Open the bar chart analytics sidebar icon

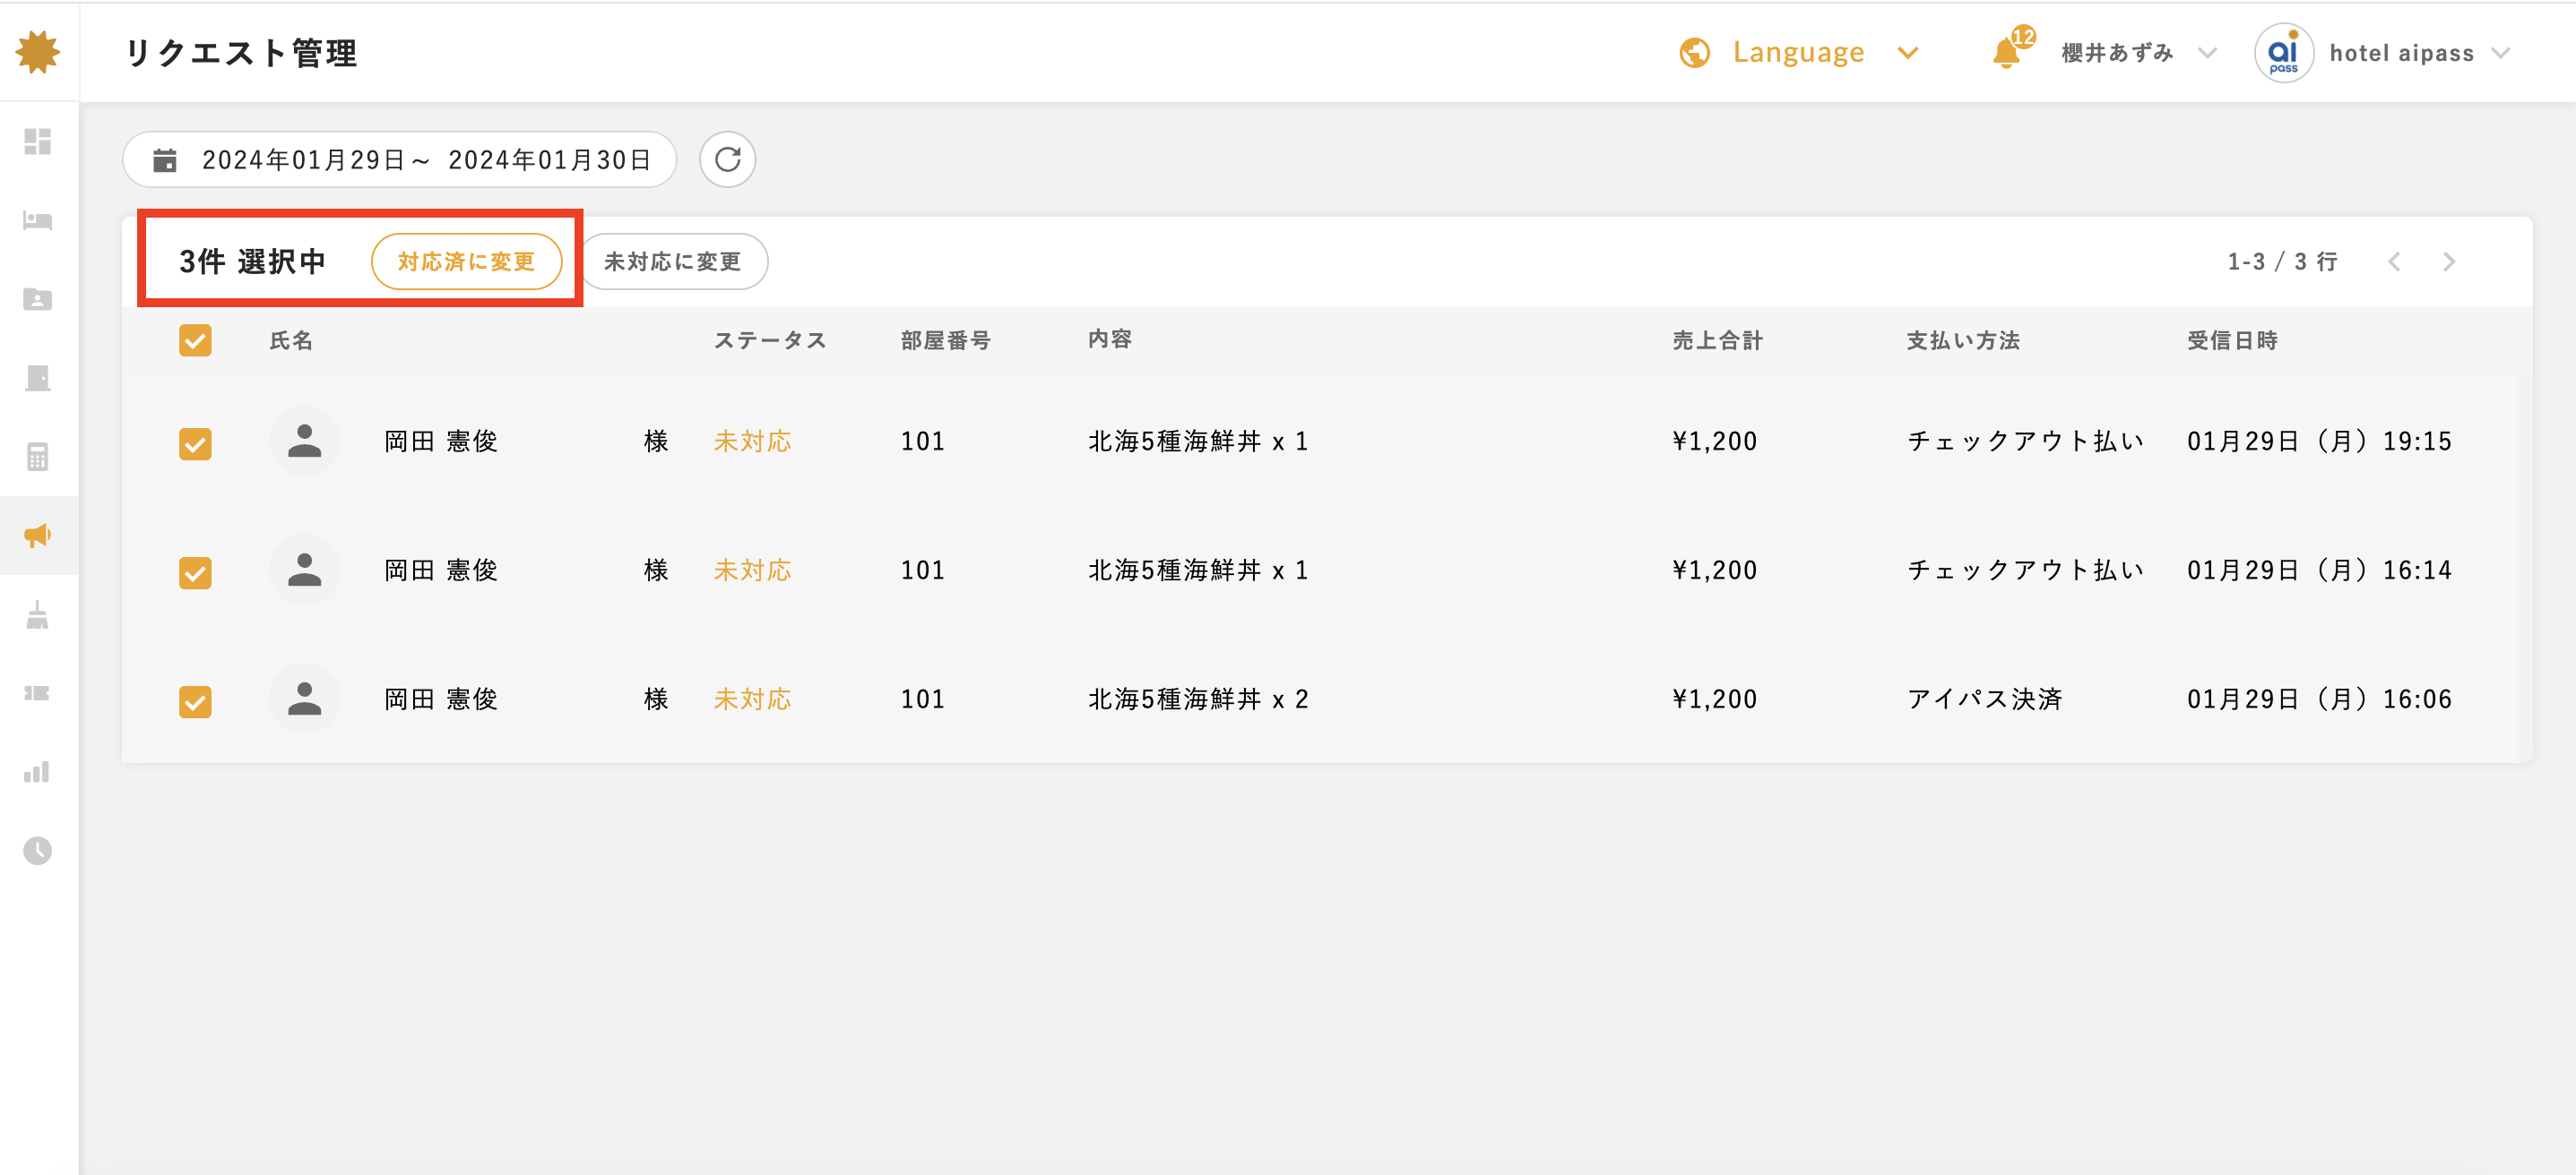coord(38,771)
